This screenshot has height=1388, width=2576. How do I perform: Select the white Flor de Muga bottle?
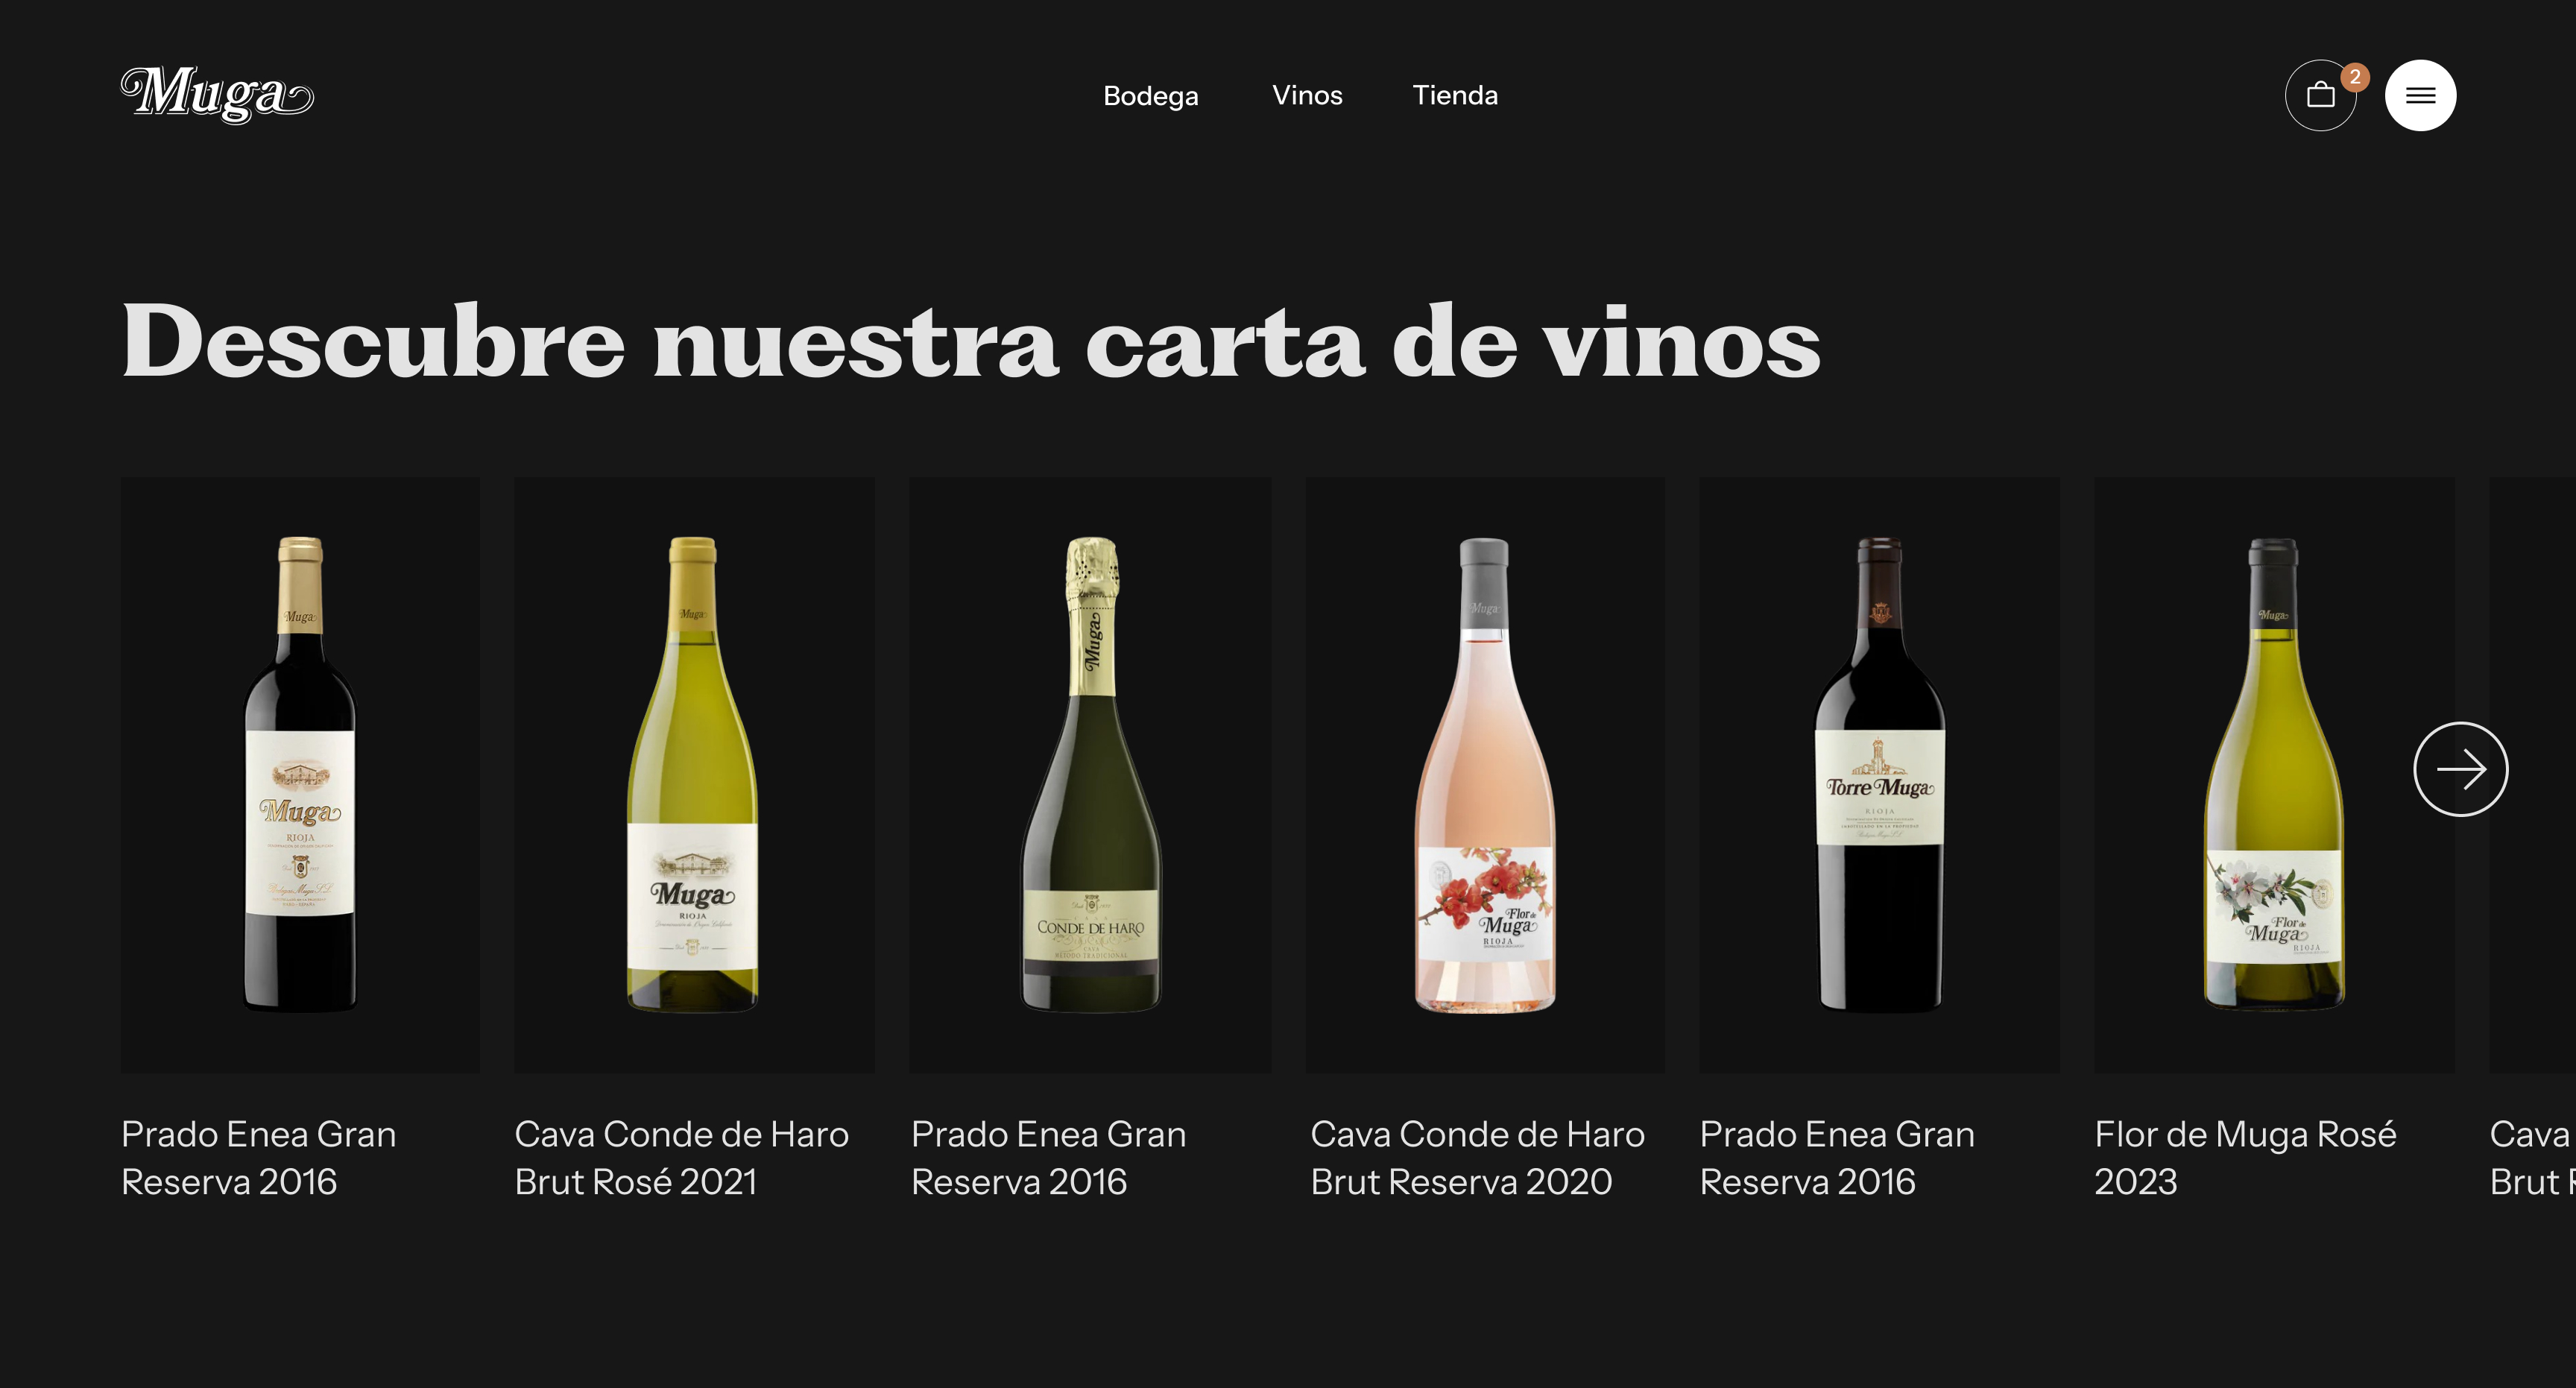(2274, 775)
